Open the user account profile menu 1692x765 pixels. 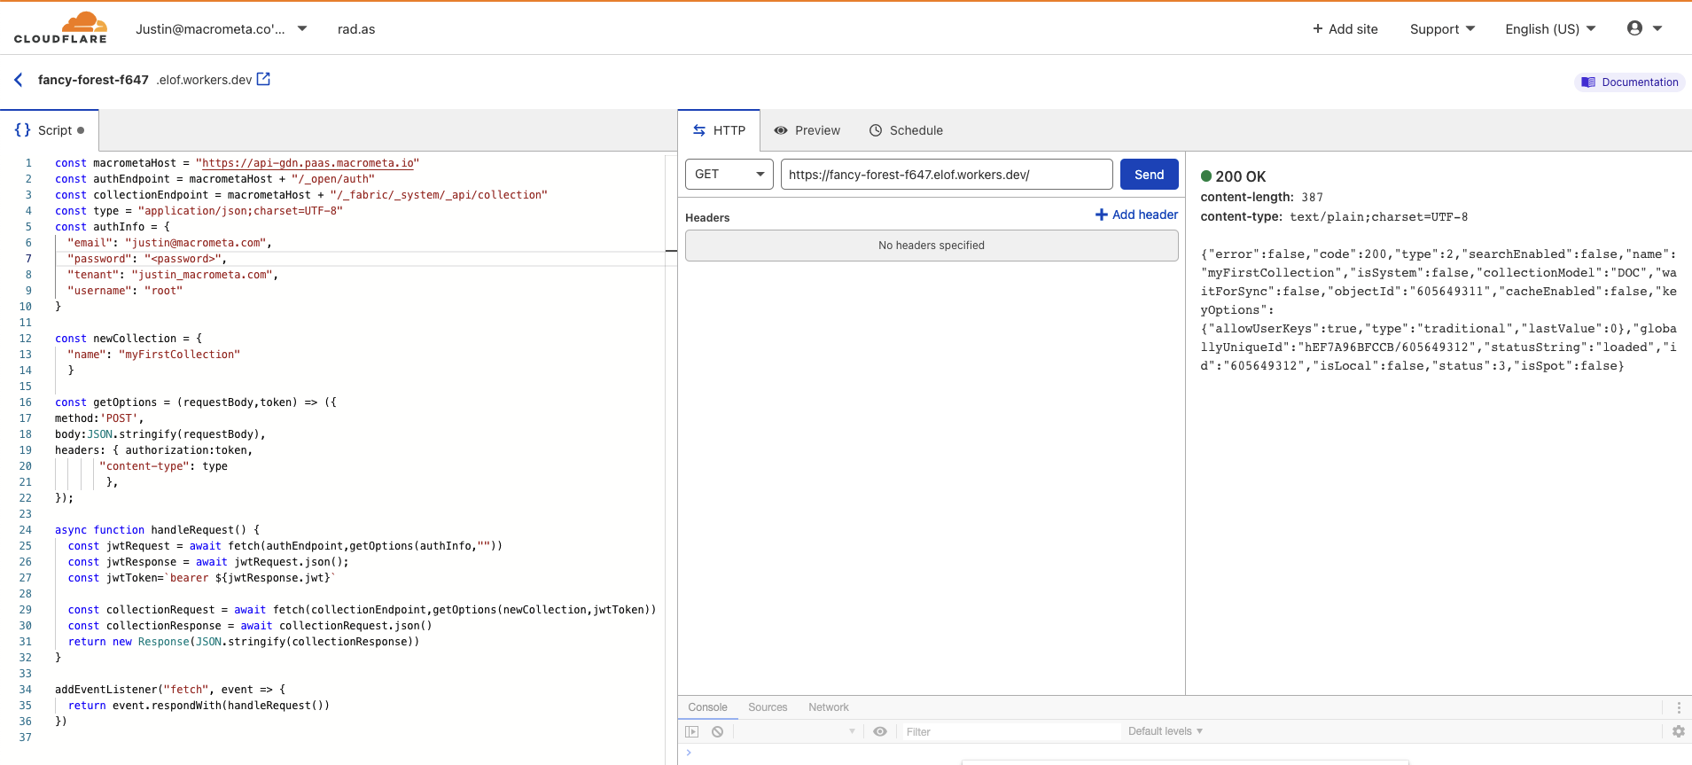click(1643, 28)
